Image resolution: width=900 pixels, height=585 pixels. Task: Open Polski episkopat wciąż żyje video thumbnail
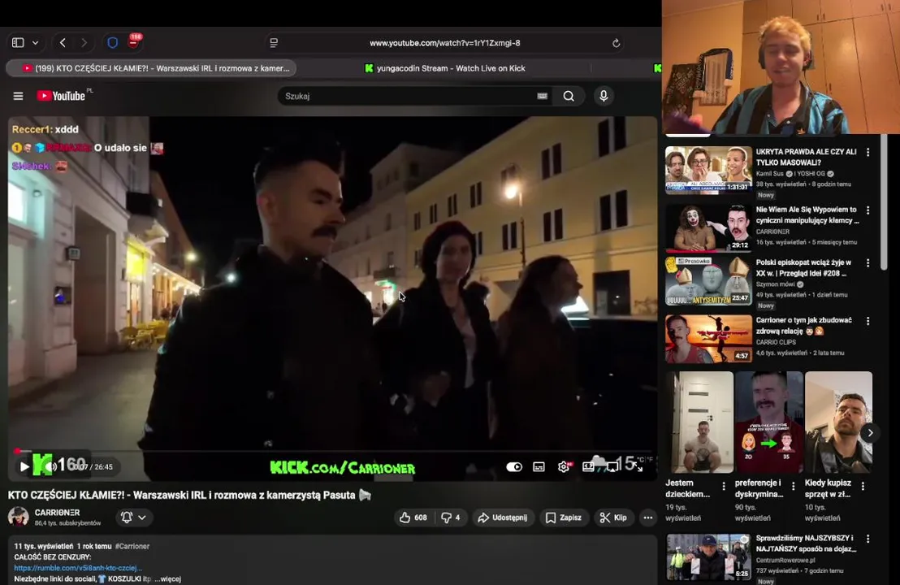pos(708,281)
